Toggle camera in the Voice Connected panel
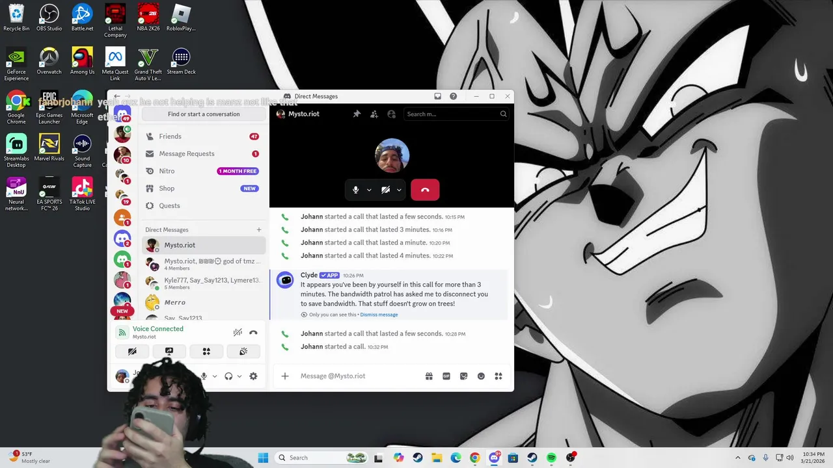 132,351
